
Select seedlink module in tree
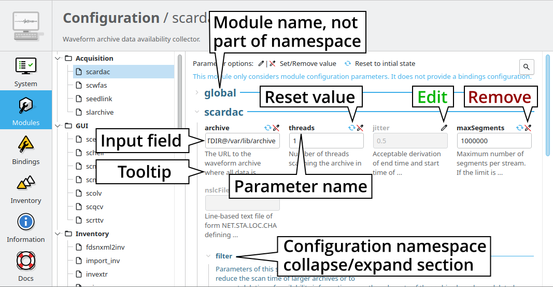98,99
